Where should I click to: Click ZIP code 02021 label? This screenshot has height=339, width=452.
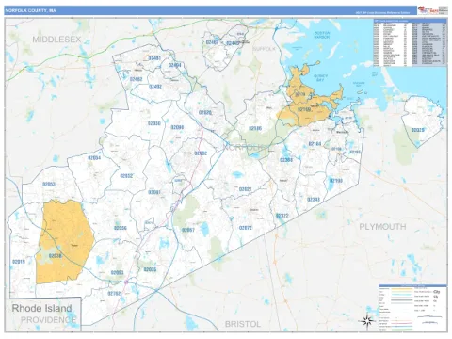click(x=245, y=189)
